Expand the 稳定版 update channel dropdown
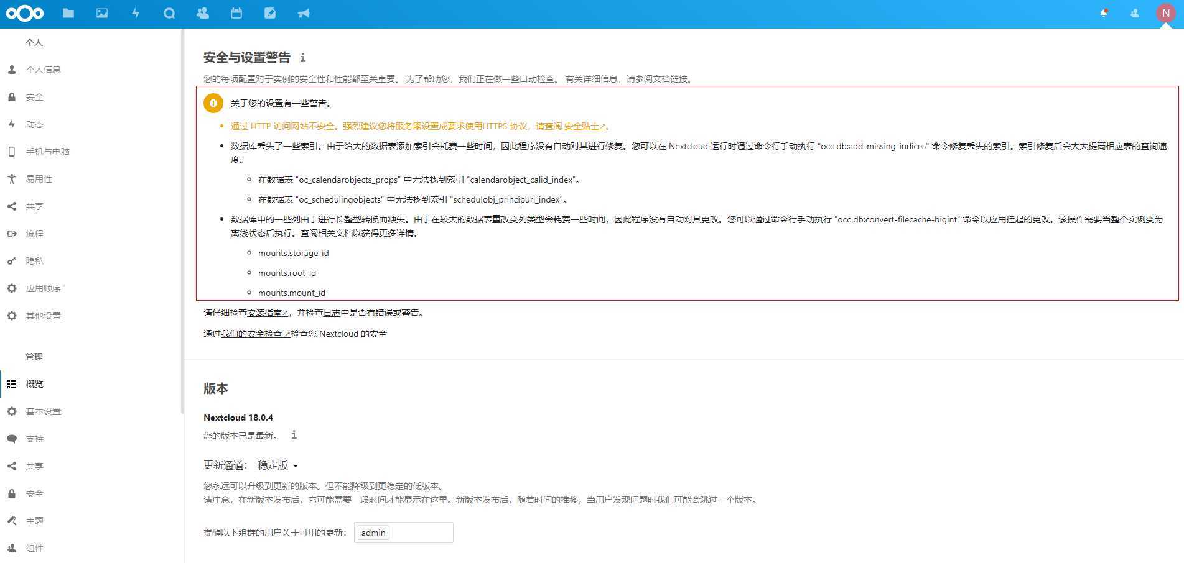Screen dimensions: 1184x563 (278, 465)
